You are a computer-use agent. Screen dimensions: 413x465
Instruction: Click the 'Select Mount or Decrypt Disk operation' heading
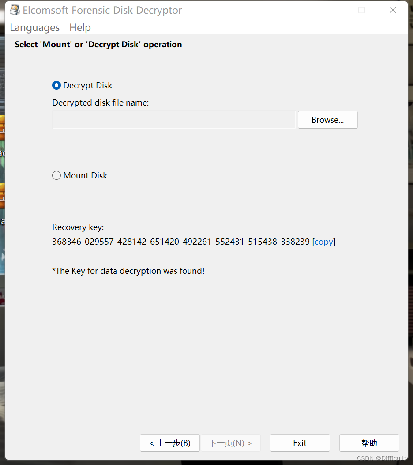point(98,45)
